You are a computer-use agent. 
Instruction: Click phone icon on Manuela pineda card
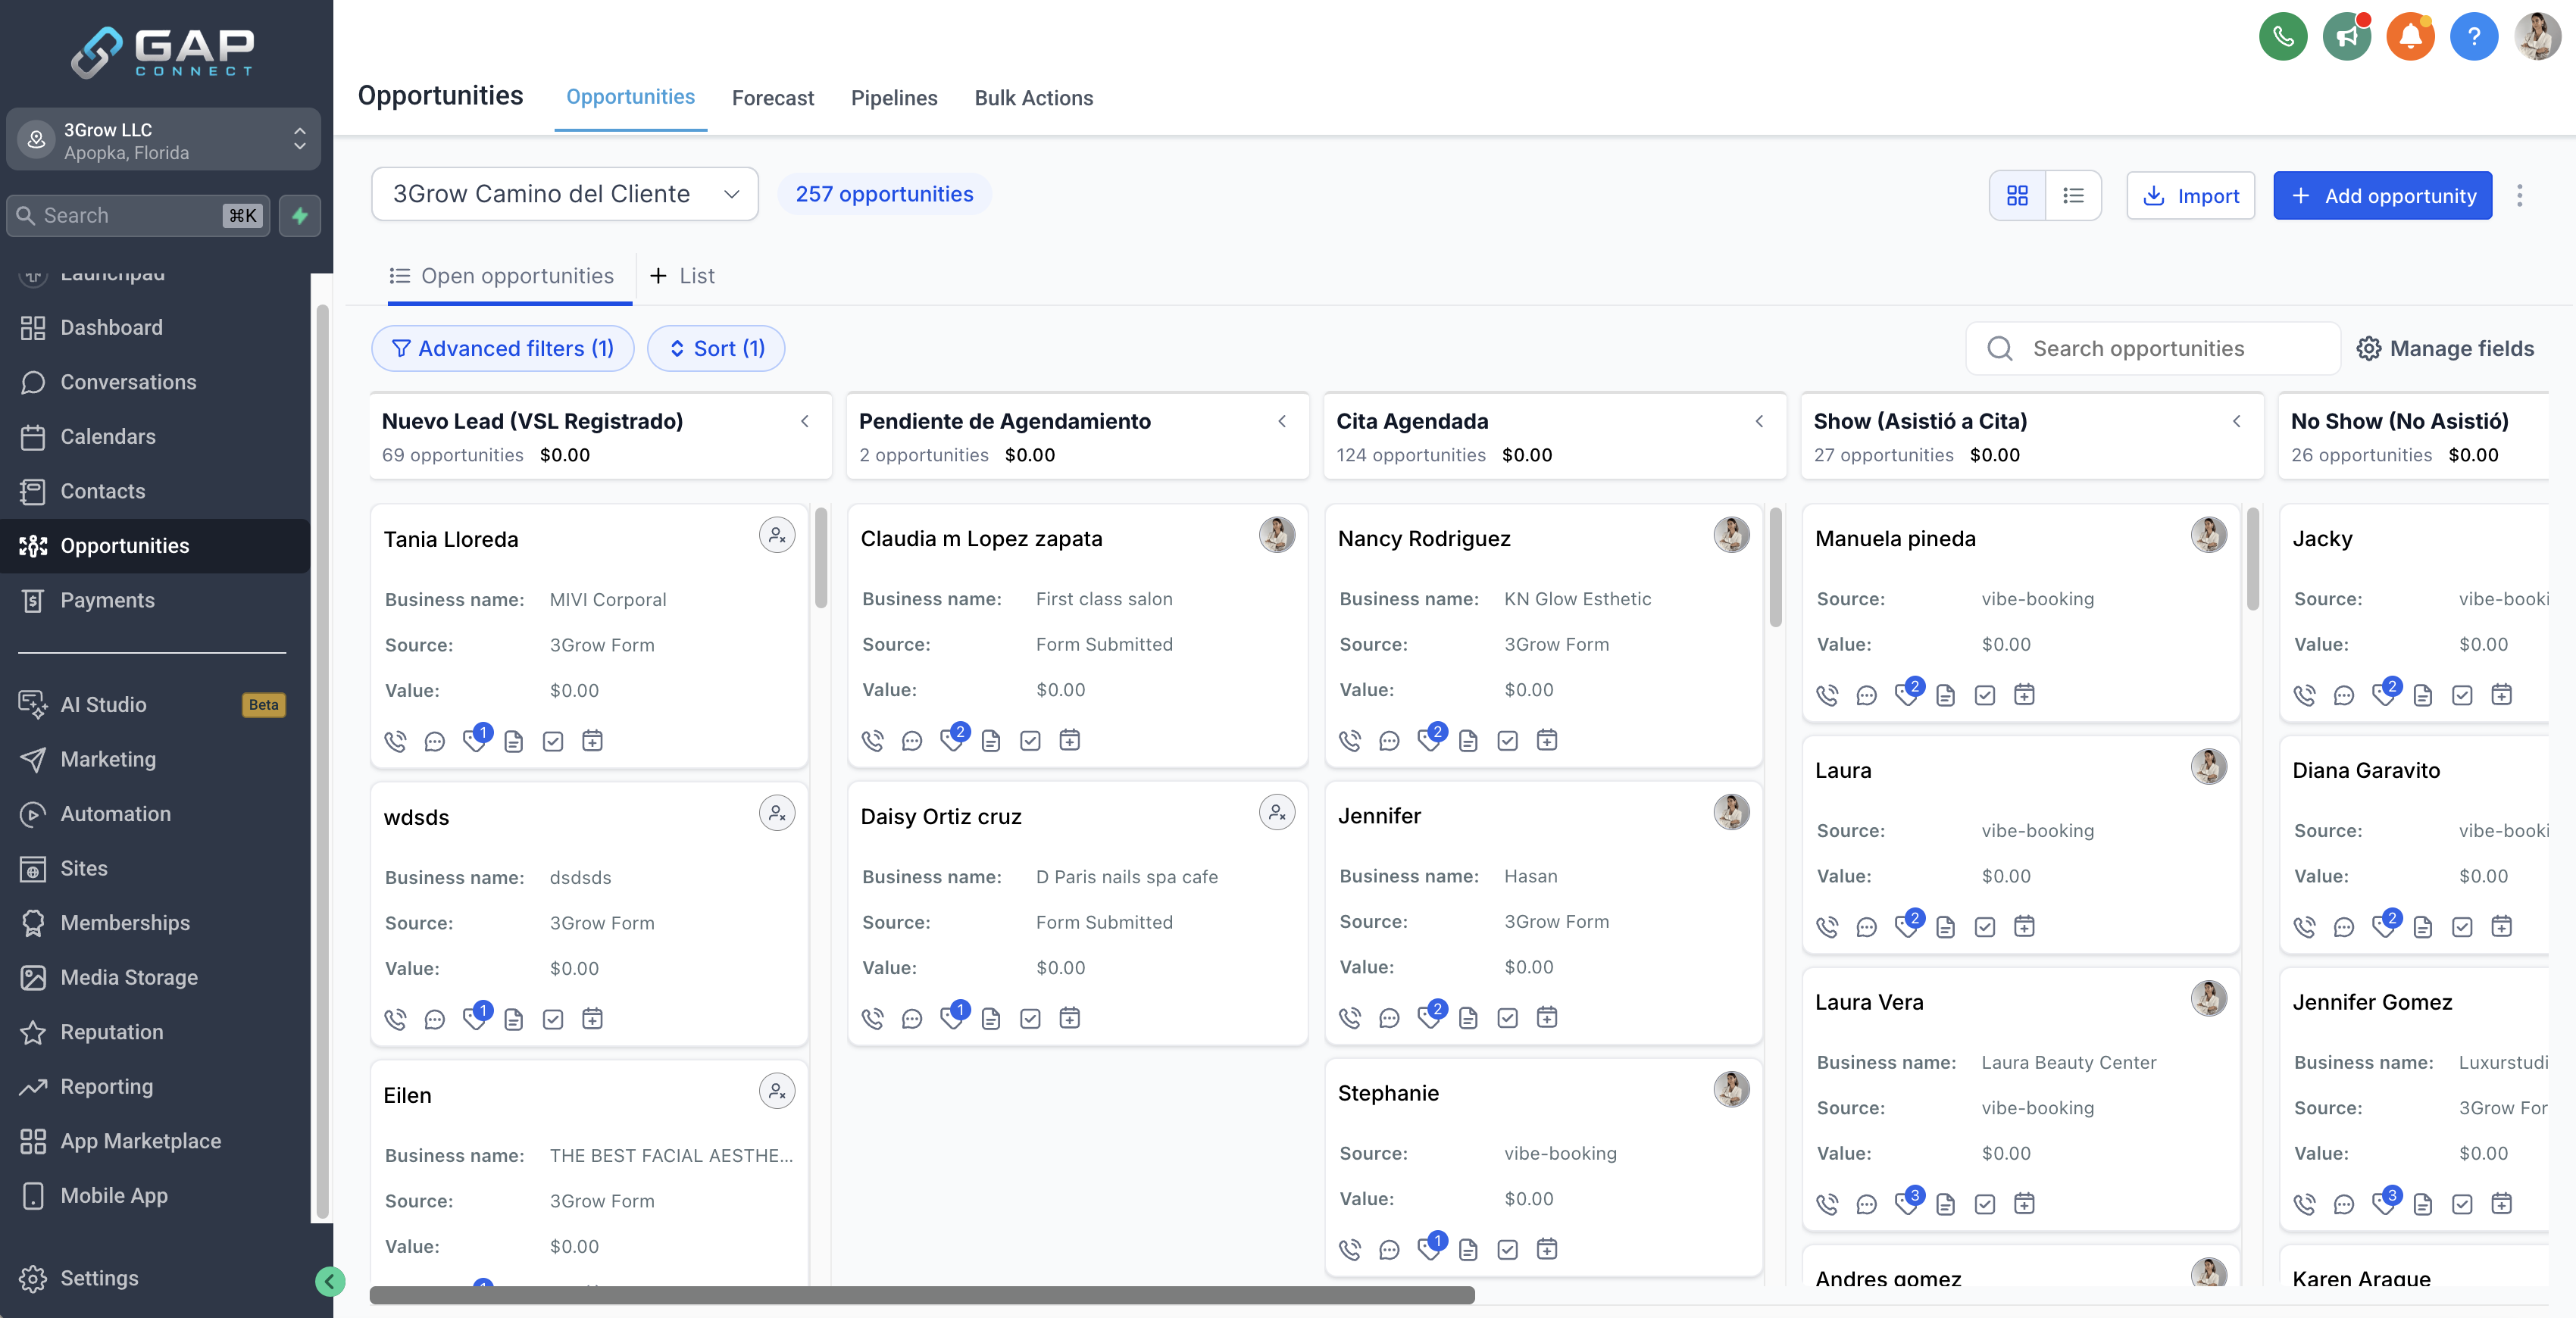click(1828, 695)
